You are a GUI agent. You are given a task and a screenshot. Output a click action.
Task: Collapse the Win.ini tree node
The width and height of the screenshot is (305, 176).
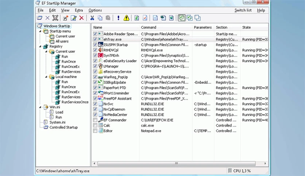pyautogui.click(x=40, y=107)
